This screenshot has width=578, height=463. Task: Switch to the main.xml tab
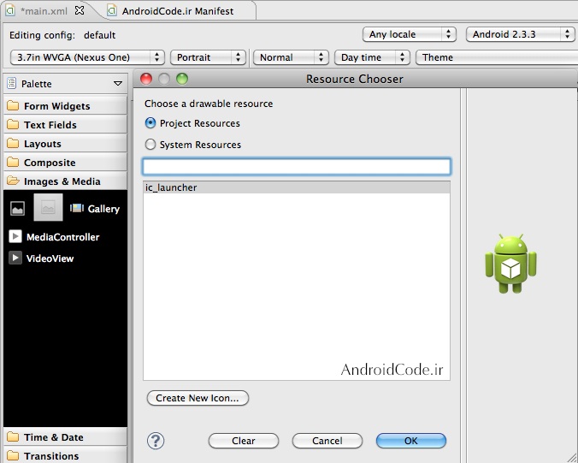tap(44, 11)
